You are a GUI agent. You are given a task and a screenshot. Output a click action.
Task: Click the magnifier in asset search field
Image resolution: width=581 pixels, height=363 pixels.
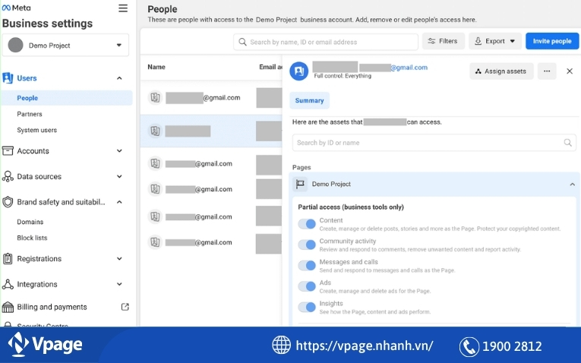[567, 143]
